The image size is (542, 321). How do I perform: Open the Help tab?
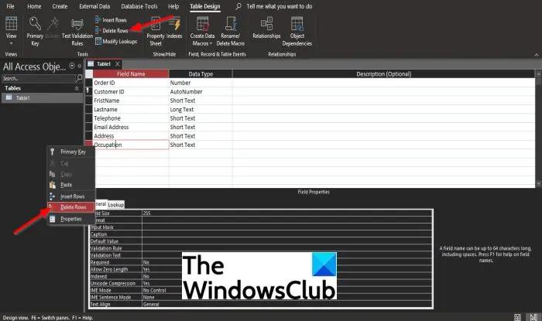[x=173, y=6]
